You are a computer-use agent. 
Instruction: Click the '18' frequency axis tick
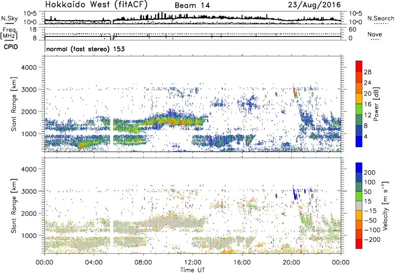pos(33,30)
